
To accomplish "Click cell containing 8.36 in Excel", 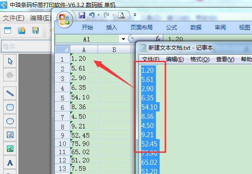I will tap(84, 107).
